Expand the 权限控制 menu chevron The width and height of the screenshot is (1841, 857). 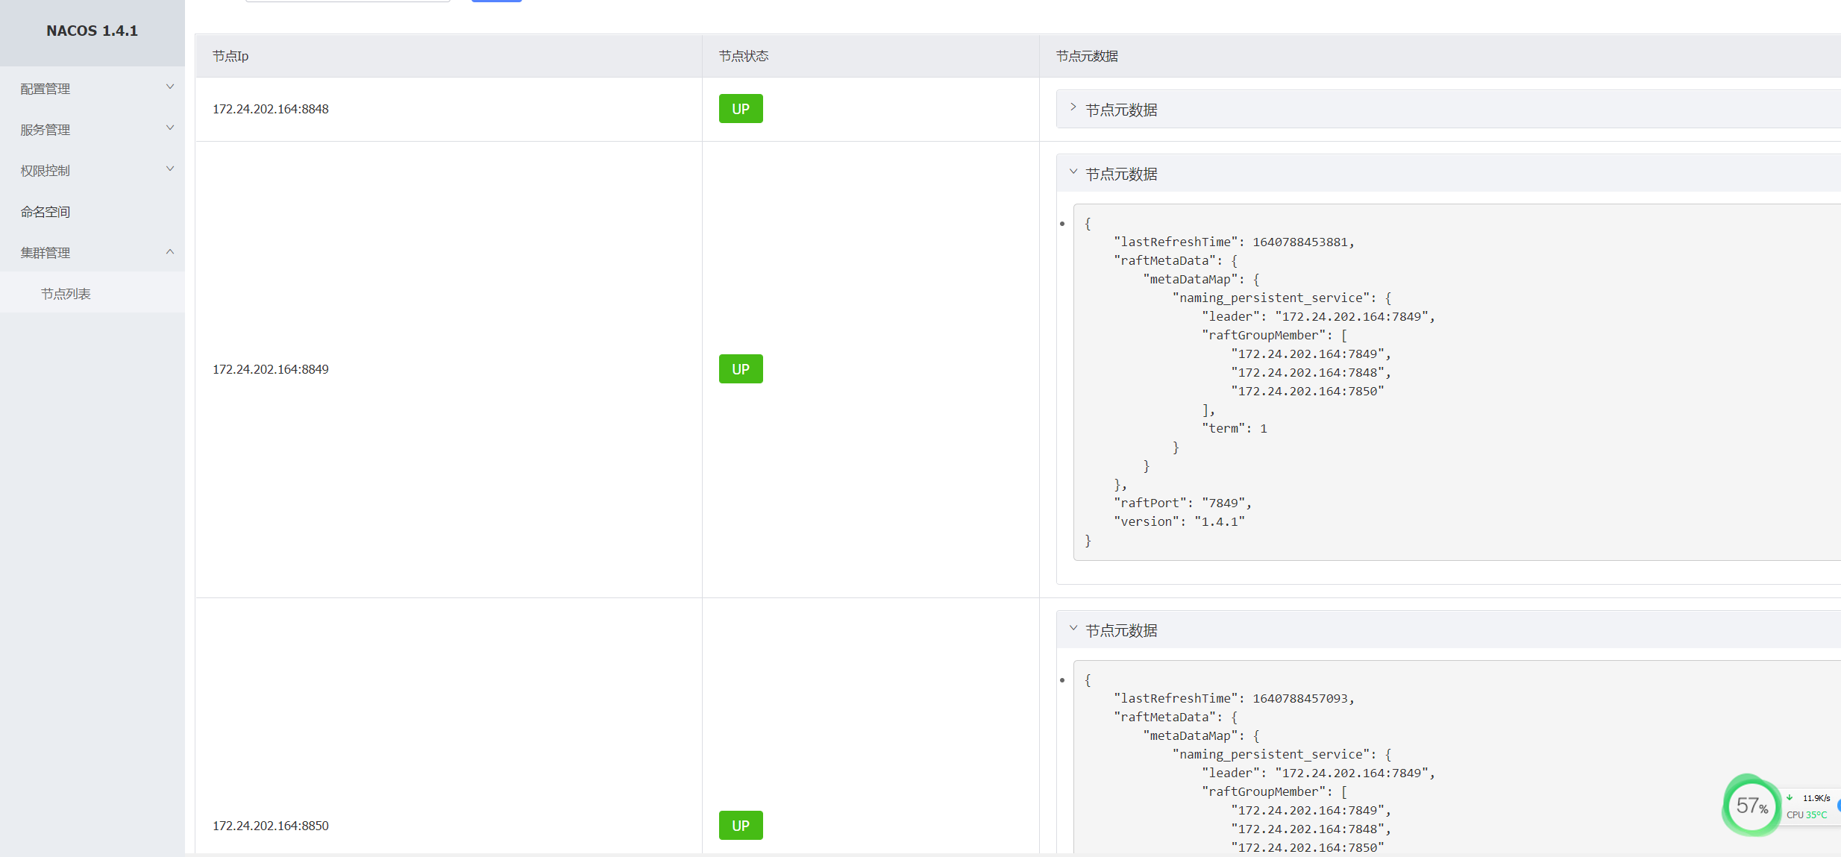[169, 169]
